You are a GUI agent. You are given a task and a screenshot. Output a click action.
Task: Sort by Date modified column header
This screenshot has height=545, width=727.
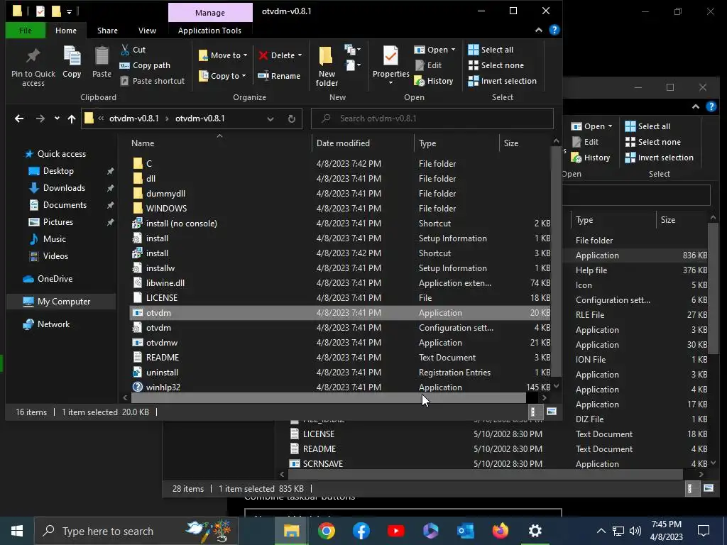(363, 143)
